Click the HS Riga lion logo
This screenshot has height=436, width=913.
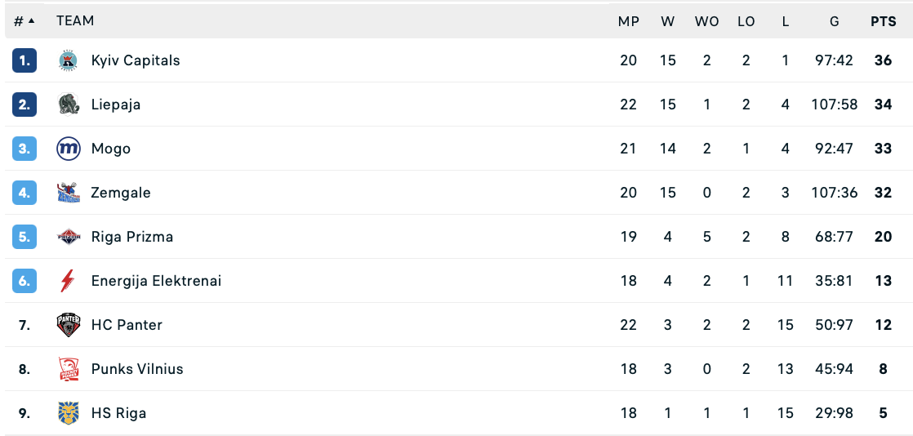click(x=68, y=413)
